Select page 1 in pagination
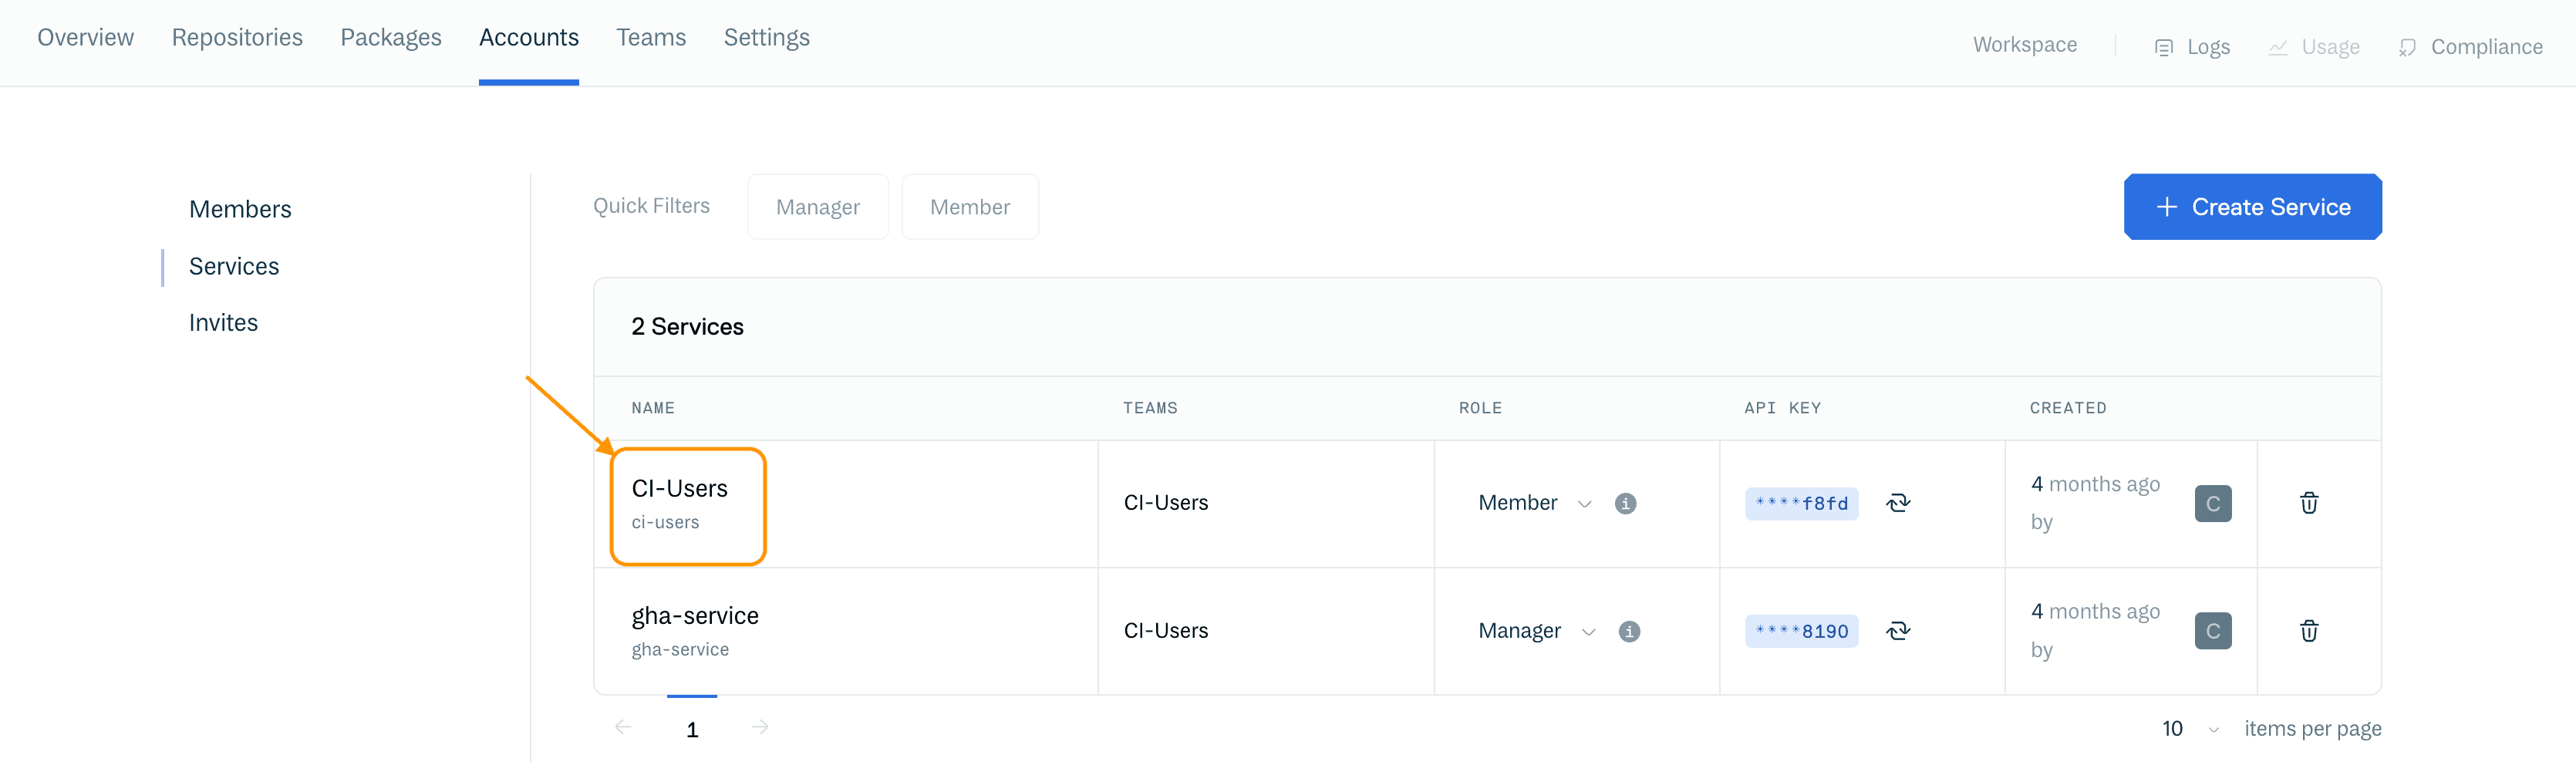The image size is (2576, 782). (x=692, y=728)
